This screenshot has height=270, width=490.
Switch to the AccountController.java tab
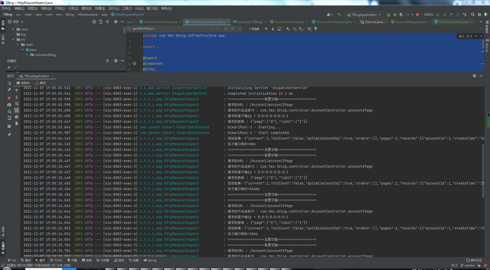(x=160, y=22)
